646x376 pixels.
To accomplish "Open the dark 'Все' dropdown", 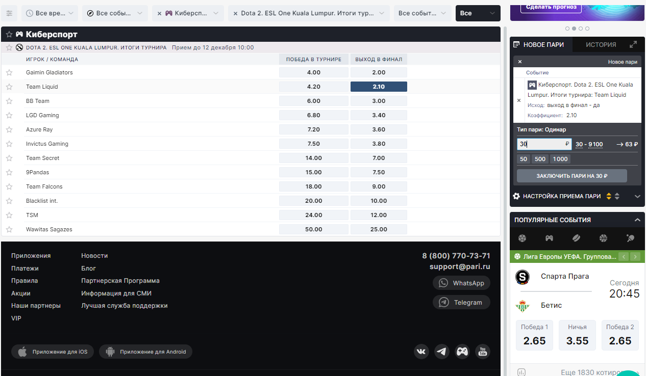I will click(x=478, y=13).
